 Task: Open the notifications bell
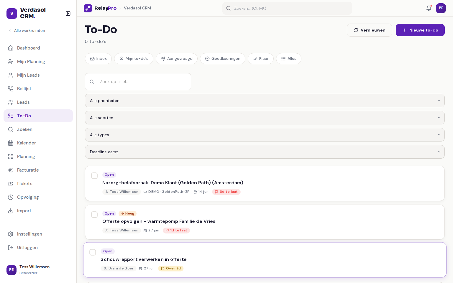(x=429, y=8)
